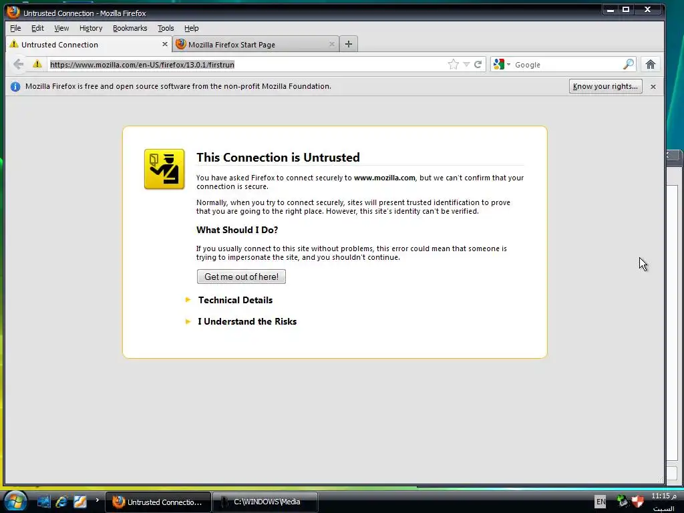Click the yellow police officer warning icon
The image size is (684, 513).
coord(164,169)
